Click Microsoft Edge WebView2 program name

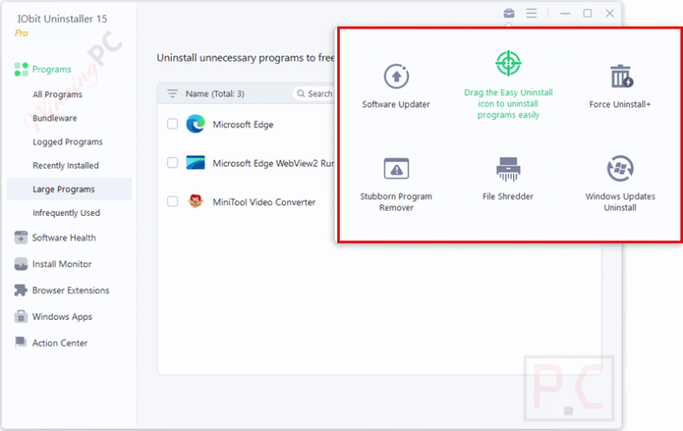click(274, 163)
